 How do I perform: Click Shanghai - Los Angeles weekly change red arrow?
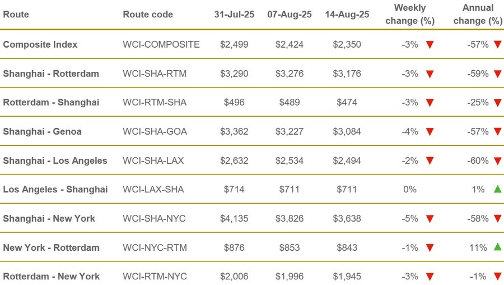(430, 161)
